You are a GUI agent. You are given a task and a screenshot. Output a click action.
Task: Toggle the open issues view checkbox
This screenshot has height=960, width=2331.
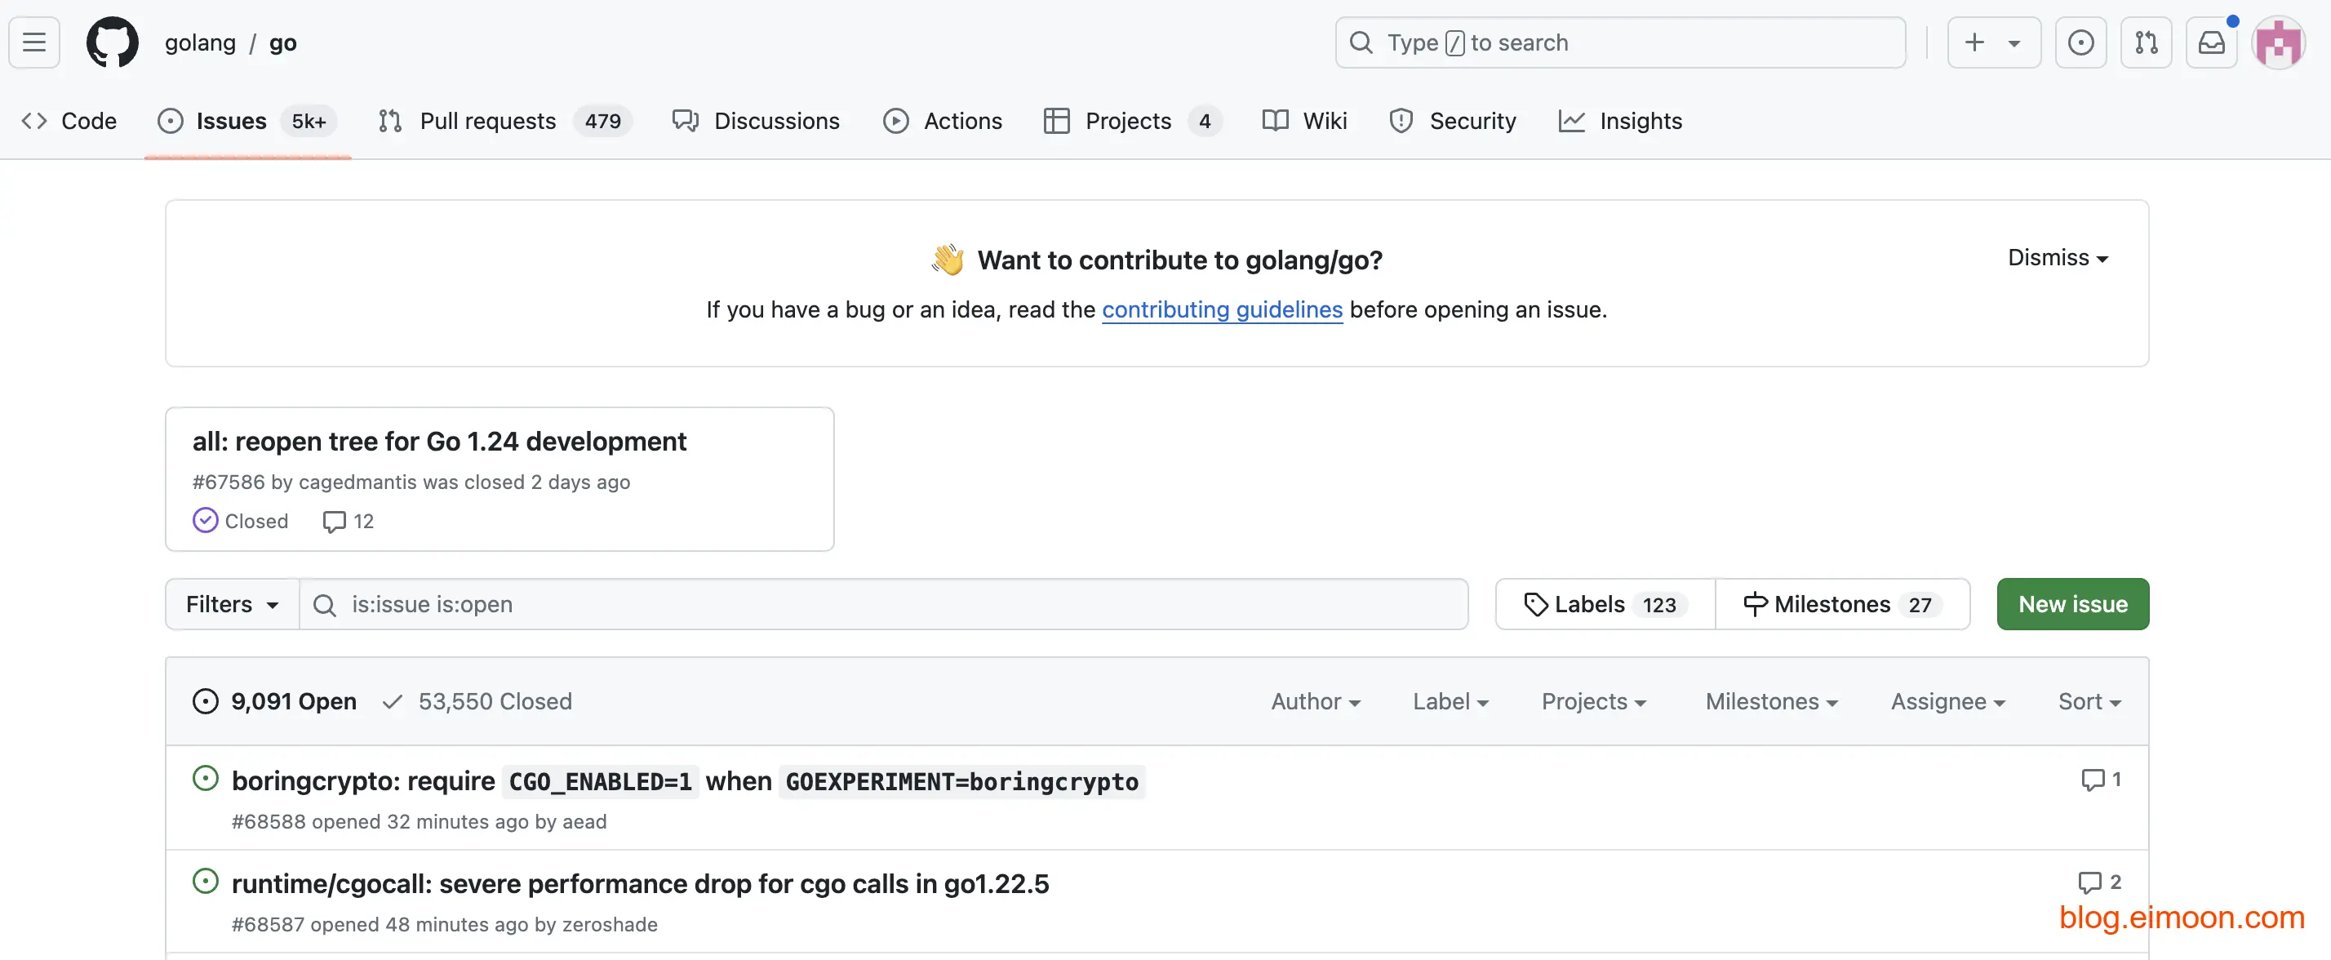275,700
